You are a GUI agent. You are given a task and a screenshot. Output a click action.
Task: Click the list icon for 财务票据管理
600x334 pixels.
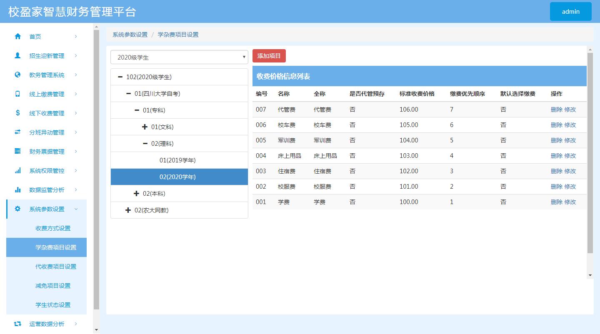pos(18,151)
